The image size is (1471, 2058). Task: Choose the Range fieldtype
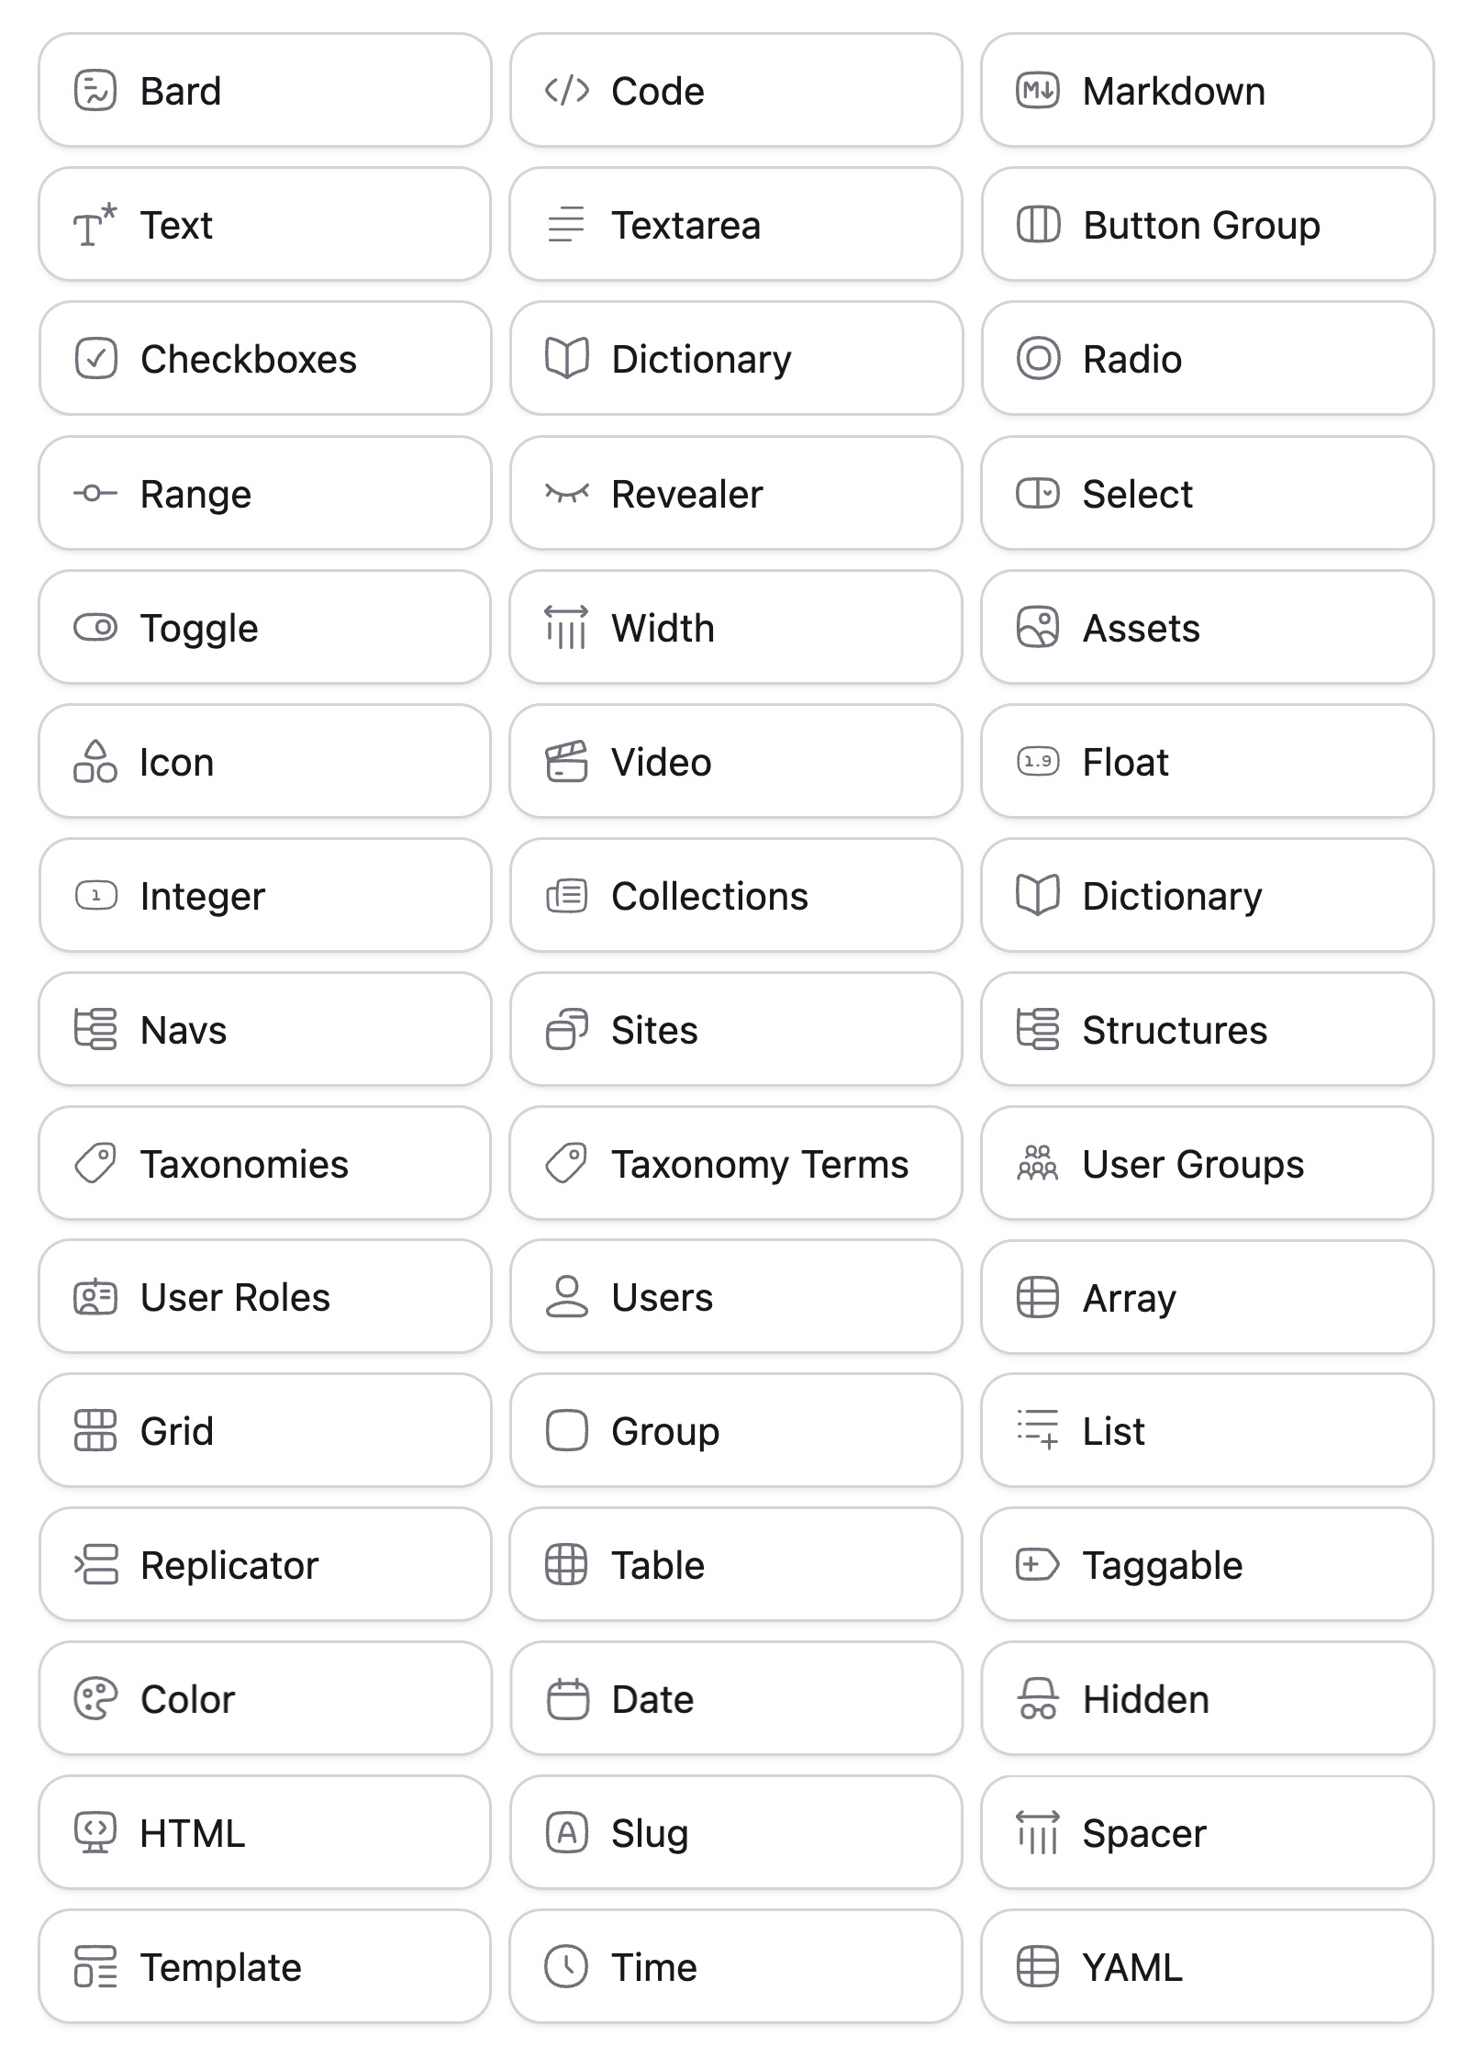click(264, 494)
